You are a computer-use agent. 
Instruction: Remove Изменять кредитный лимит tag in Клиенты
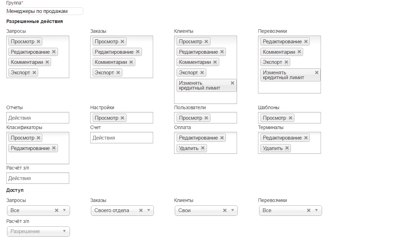[232, 83]
